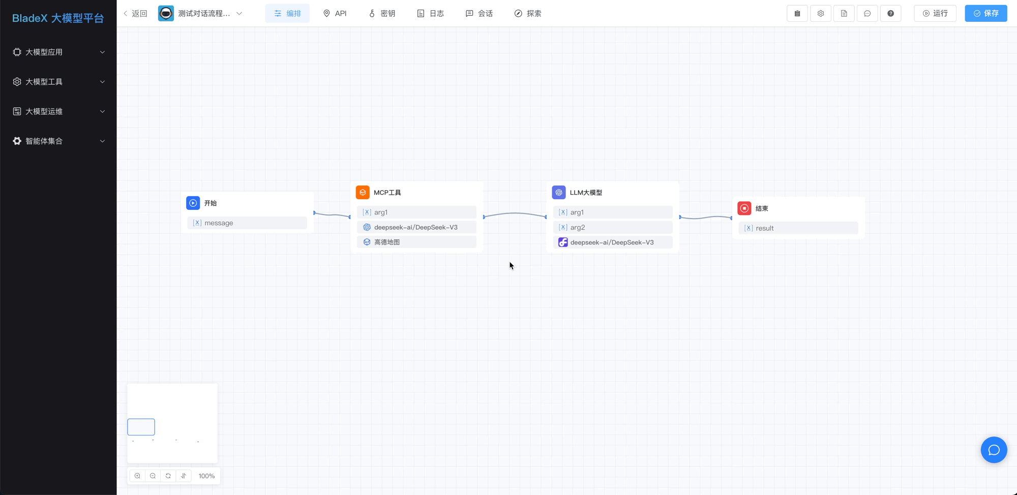Zoom in the canvas with magnifier plus

(137, 476)
